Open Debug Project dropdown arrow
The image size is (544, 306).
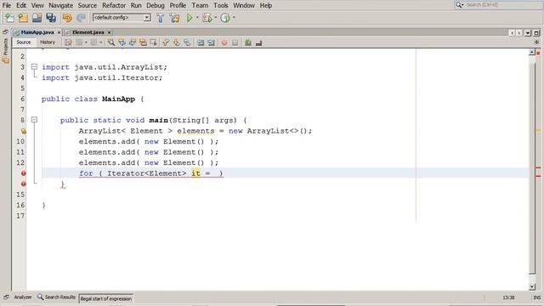[x=215, y=17]
